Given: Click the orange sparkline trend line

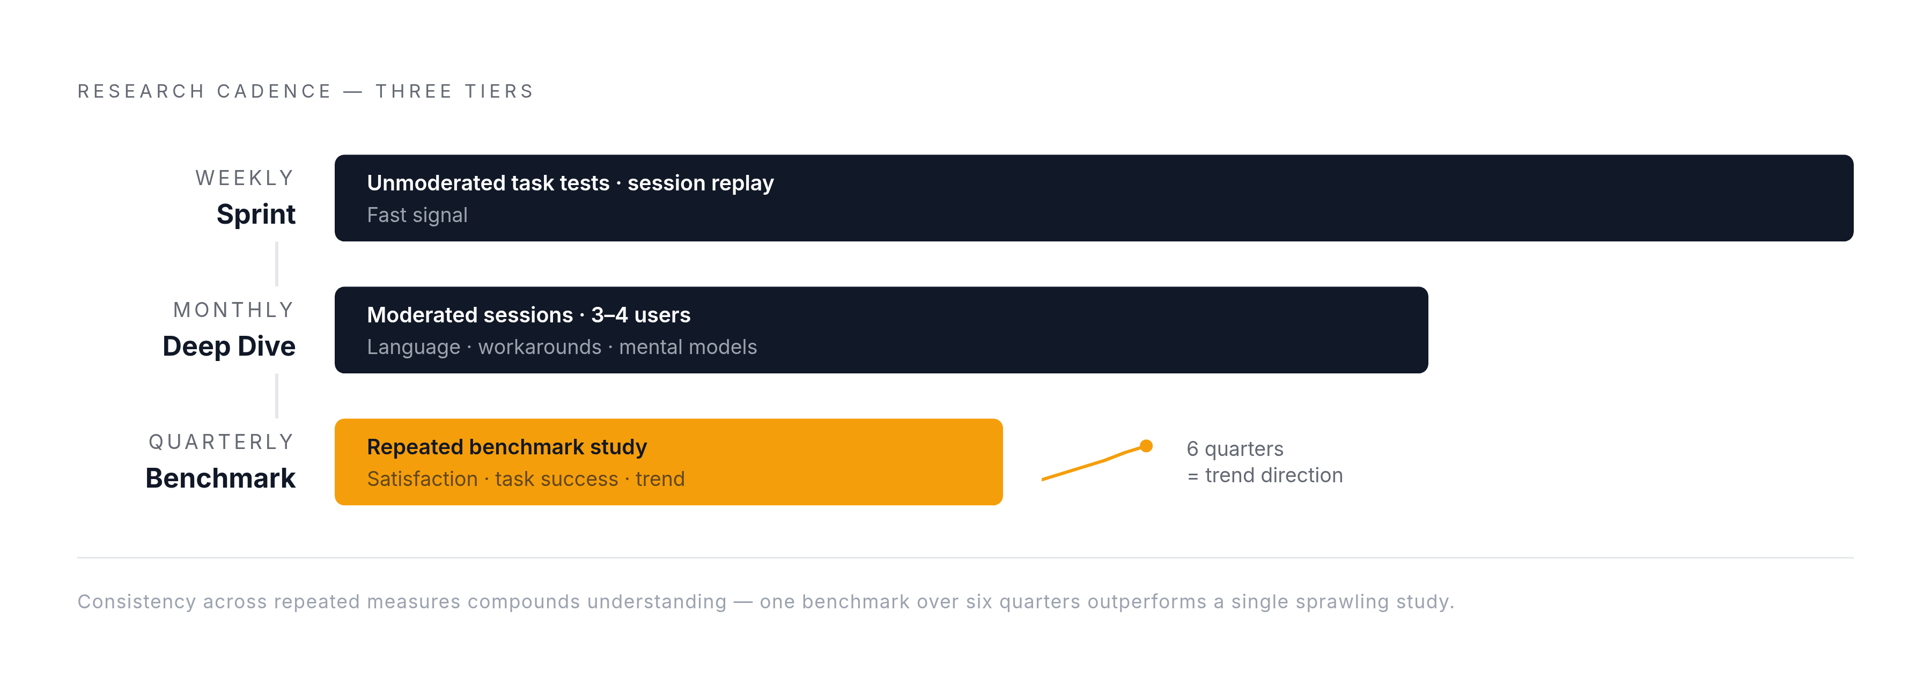Looking at the screenshot, I should pos(1094,462).
